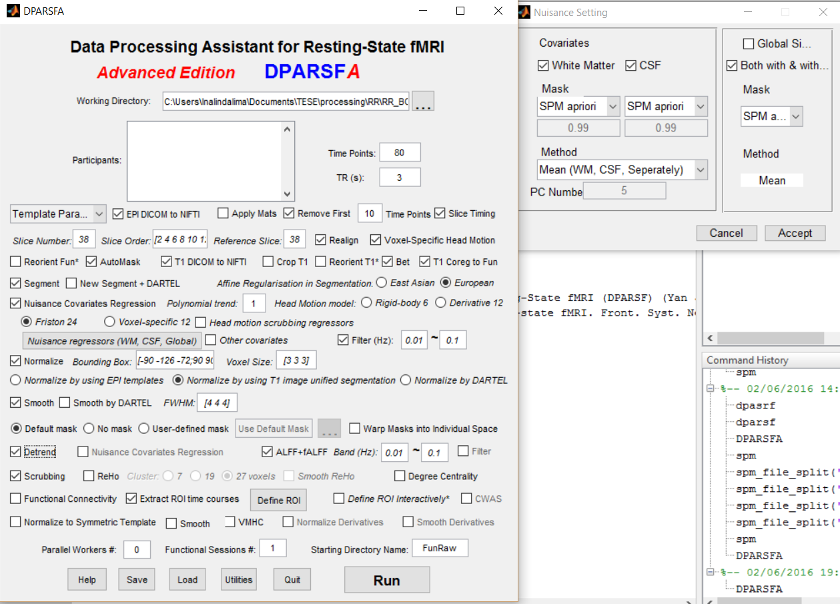Click the DPARSFA Help button
The height and width of the screenshot is (604, 840).
click(x=87, y=579)
